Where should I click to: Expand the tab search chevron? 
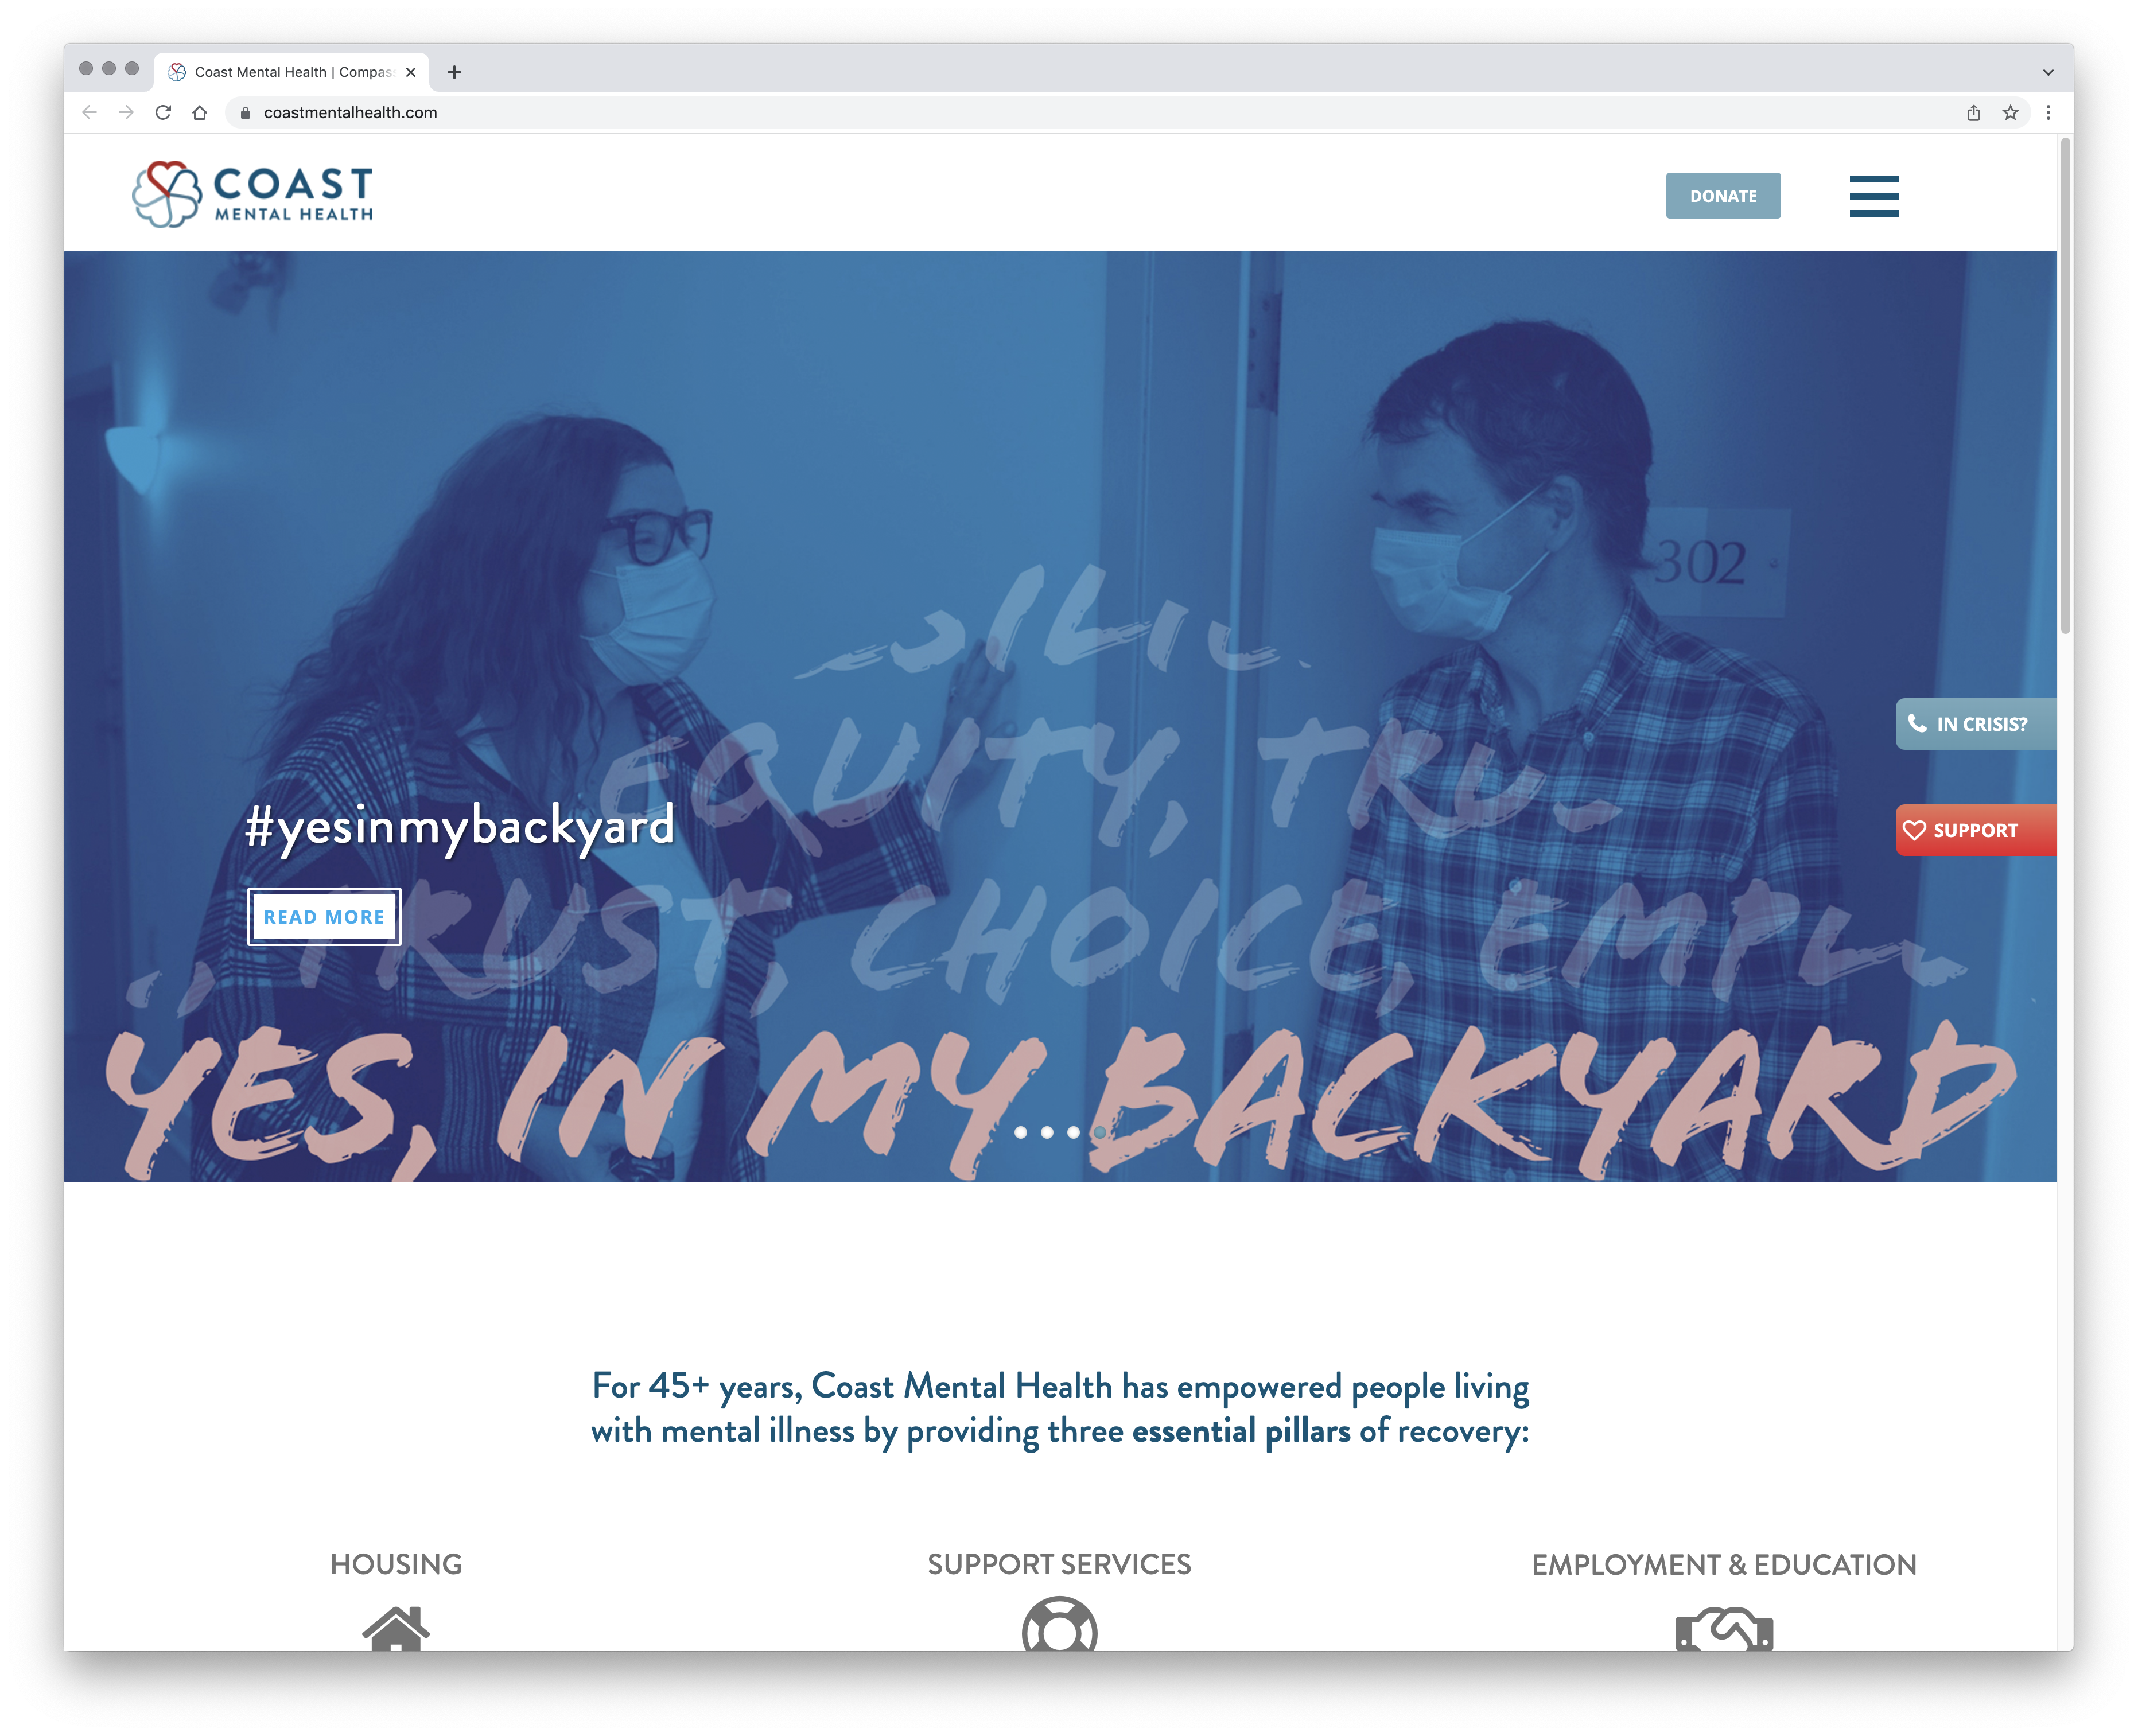click(2047, 72)
